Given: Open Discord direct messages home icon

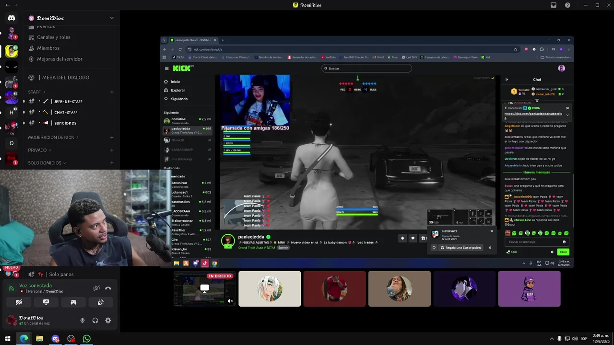Looking at the screenshot, I should pos(12,18).
